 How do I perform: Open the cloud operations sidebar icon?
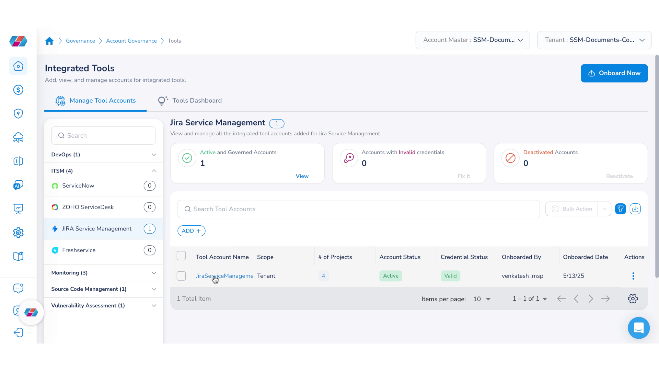(18, 137)
